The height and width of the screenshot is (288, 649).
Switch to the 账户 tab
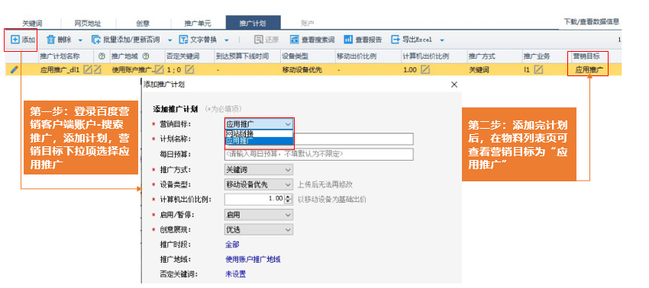308,23
